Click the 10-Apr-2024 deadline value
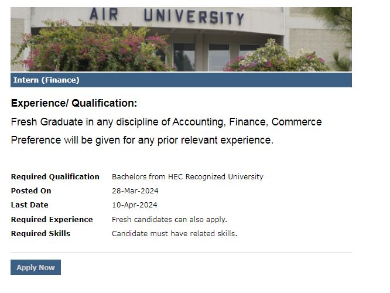390x293 pixels. [135, 205]
